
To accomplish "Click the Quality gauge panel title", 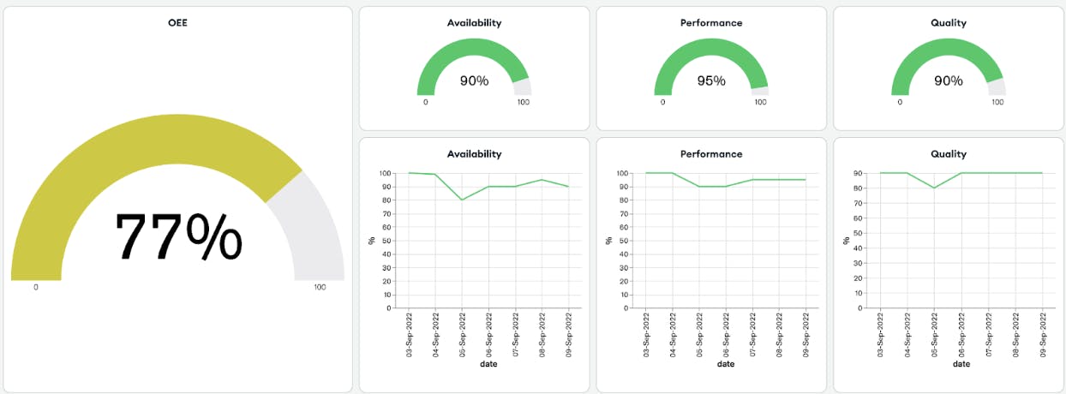I will [x=948, y=23].
